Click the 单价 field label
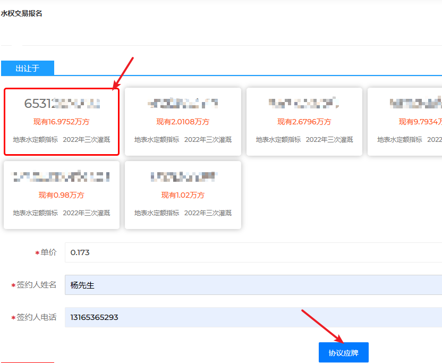 pyautogui.click(x=48, y=252)
